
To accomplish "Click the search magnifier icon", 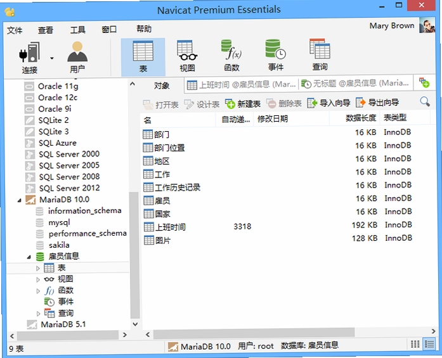I will [425, 101].
